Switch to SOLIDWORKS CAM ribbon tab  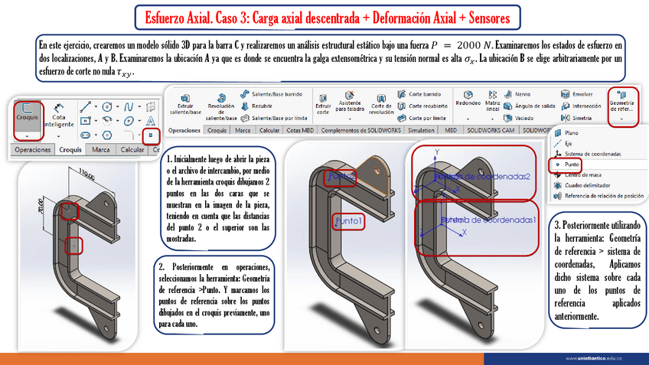[x=491, y=130]
